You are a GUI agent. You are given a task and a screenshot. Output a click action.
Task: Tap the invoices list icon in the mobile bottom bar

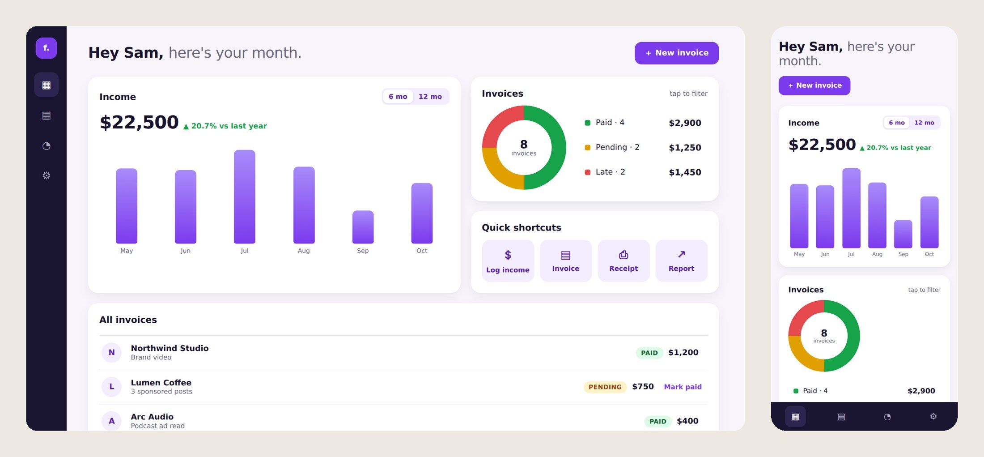pyautogui.click(x=841, y=417)
